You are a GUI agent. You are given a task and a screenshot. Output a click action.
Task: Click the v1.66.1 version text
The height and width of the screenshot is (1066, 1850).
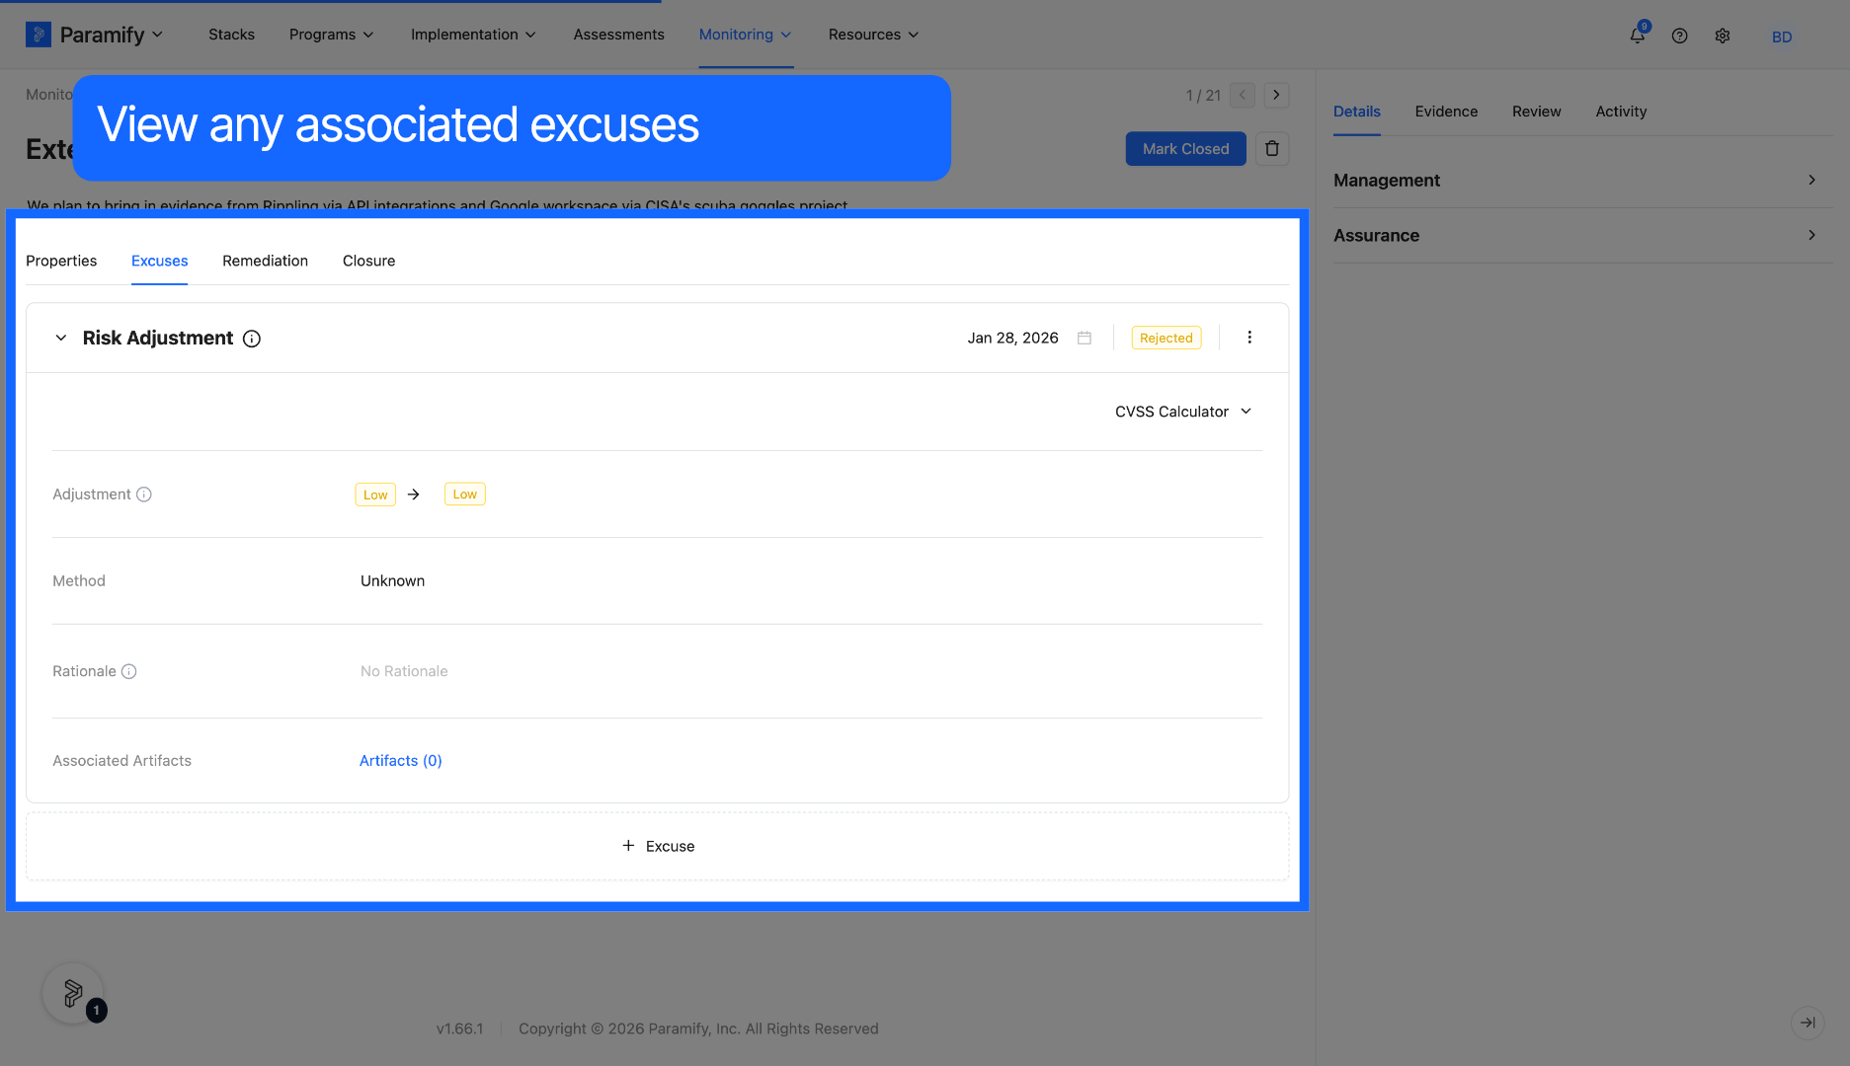[459, 1028]
